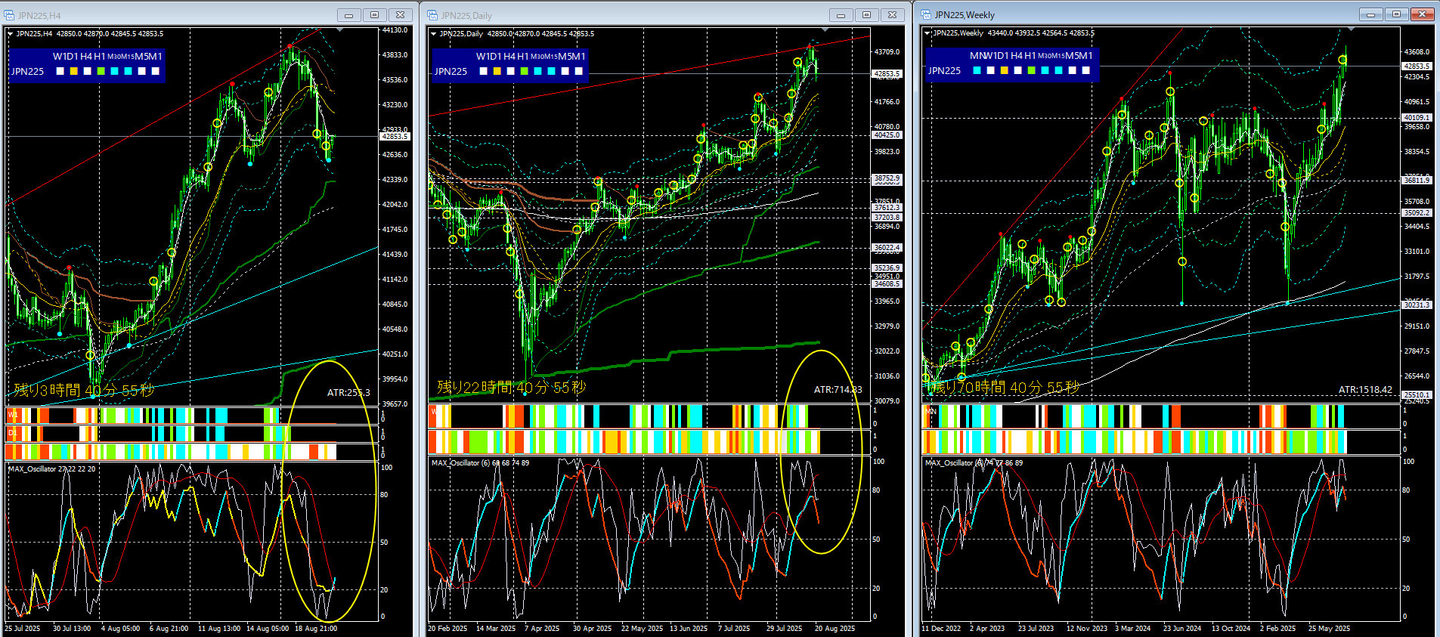Click the 25 May 2025 date on the Weekly time axis

[x=1329, y=629]
